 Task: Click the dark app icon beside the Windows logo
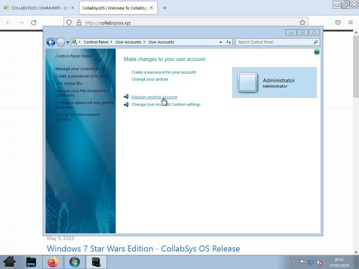click(x=96, y=262)
